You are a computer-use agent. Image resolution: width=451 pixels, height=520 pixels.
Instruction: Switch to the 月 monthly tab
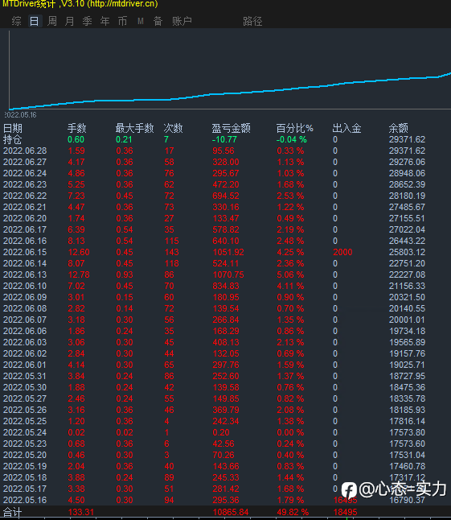coord(69,21)
